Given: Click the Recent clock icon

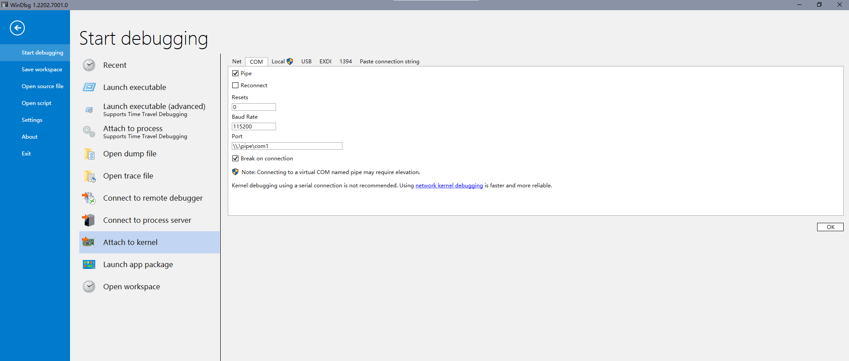Looking at the screenshot, I should (89, 65).
